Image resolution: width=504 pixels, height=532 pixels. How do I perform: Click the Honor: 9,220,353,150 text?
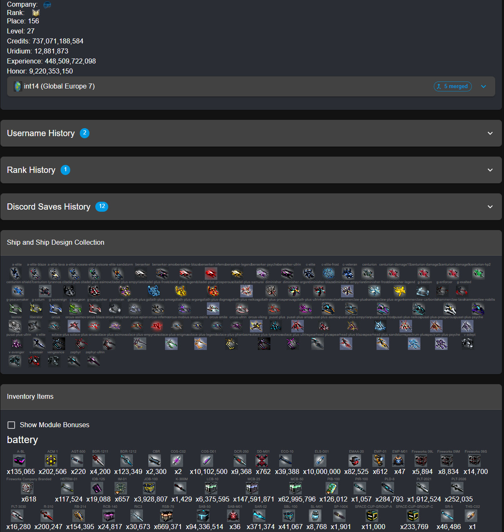coord(40,71)
